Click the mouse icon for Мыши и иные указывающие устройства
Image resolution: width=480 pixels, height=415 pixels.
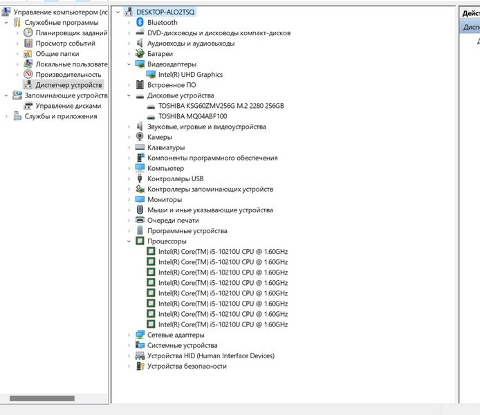pyautogui.click(x=140, y=210)
